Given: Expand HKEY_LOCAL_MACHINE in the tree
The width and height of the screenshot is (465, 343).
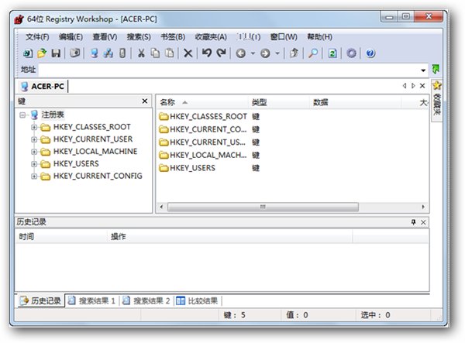Looking at the screenshot, I should 34,152.
